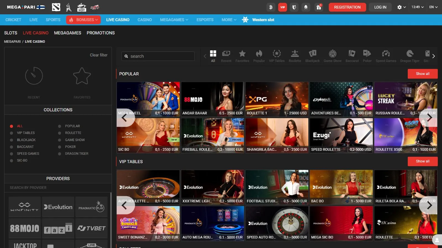This screenshot has height=248, width=442.
Task: Open the Andar Bahar game thumbnail
Action: tap(212, 99)
